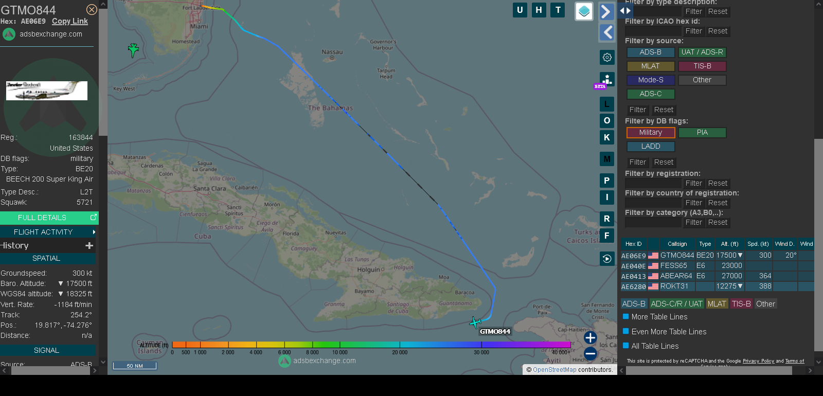823x396 pixels.
Task: Click the registration filter input field
Action: [x=653, y=184]
